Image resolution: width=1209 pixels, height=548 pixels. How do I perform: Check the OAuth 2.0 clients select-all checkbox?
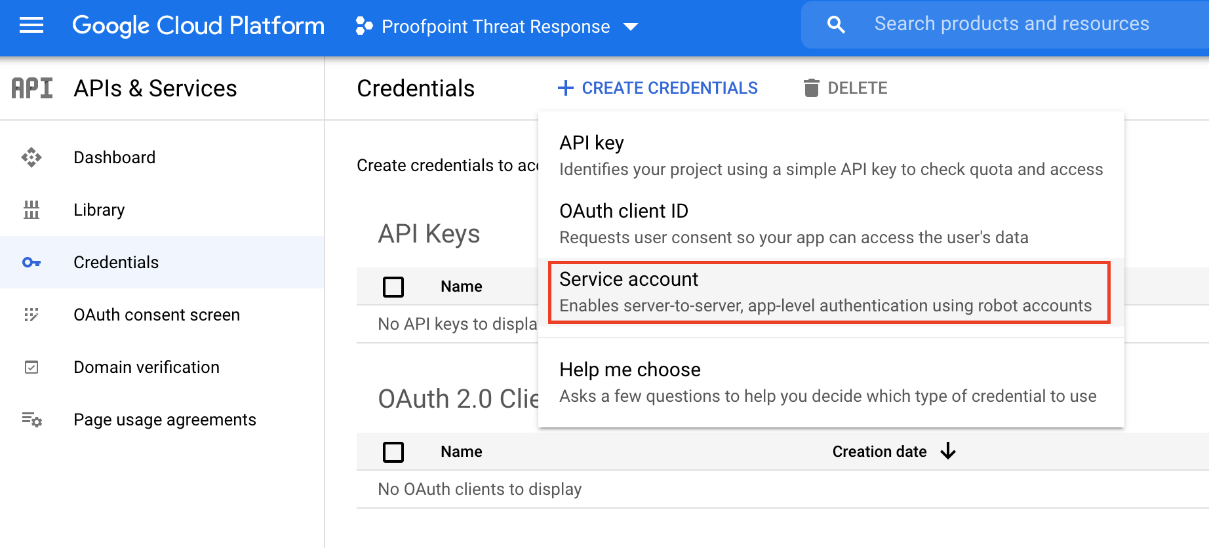coord(393,452)
